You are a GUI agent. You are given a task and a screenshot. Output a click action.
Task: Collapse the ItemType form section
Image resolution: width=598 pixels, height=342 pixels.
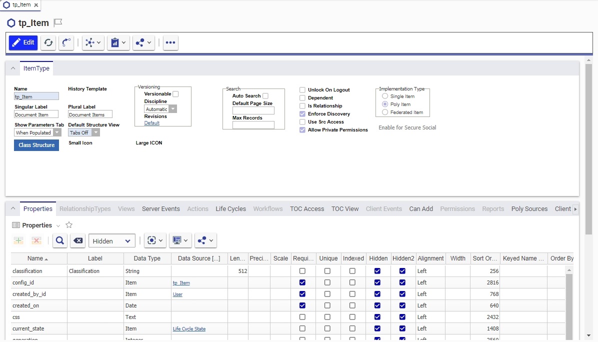point(13,68)
